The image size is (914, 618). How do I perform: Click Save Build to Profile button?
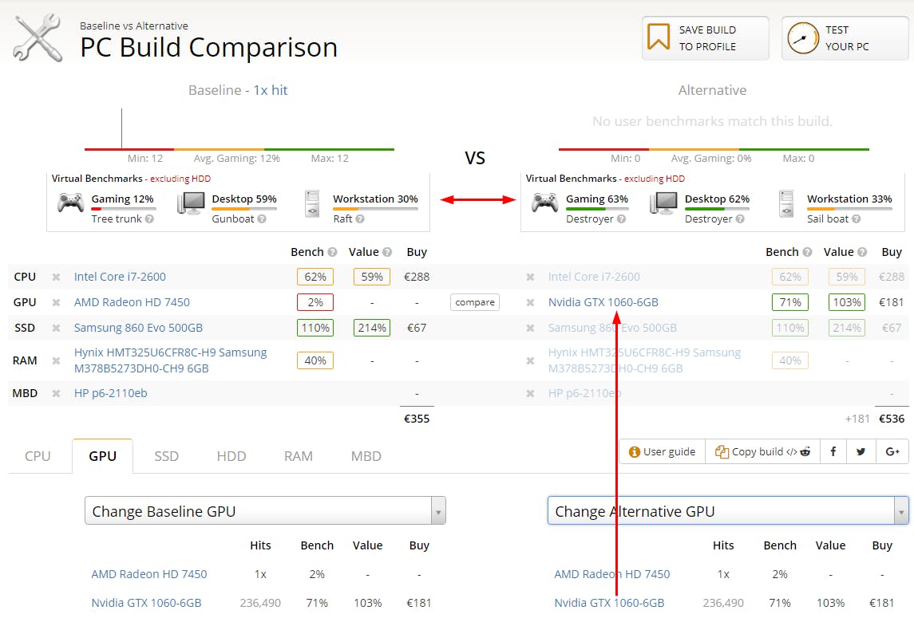coord(706,37)
